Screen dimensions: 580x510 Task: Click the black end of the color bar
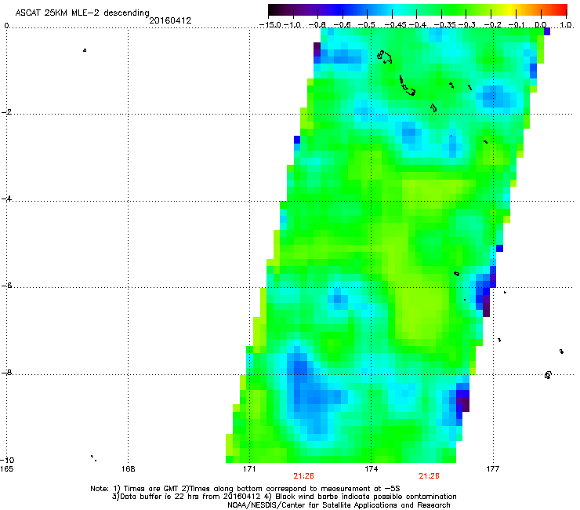point(273,9)
